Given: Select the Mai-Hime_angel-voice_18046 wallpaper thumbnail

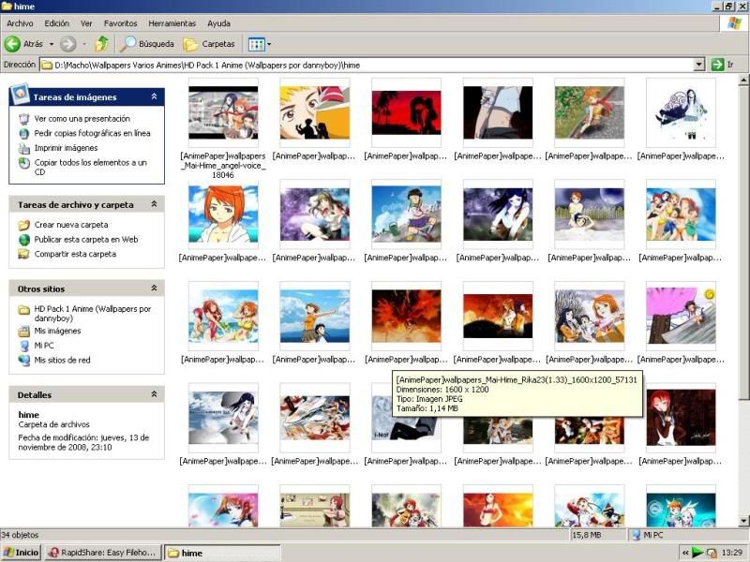Looking at the screenshot, I should coord(223,112).
